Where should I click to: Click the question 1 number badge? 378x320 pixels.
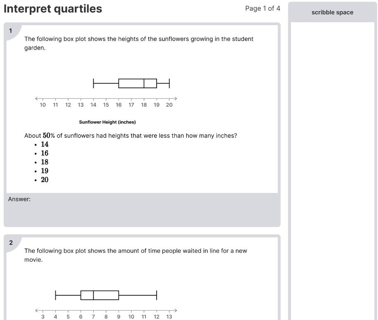point(11,31)
